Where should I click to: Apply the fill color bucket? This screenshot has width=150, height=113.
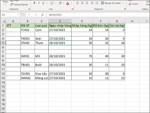click(x=60, y=3)
